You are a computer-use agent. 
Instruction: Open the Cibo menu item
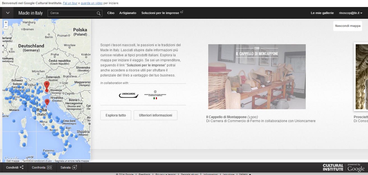[111, 13]
